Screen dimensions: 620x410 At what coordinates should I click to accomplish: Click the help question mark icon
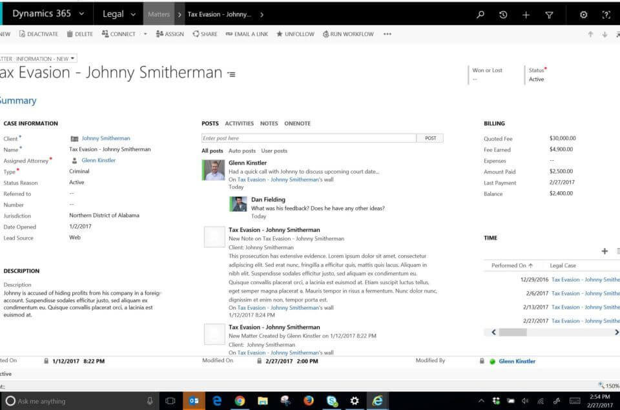[x=606, y=14]
